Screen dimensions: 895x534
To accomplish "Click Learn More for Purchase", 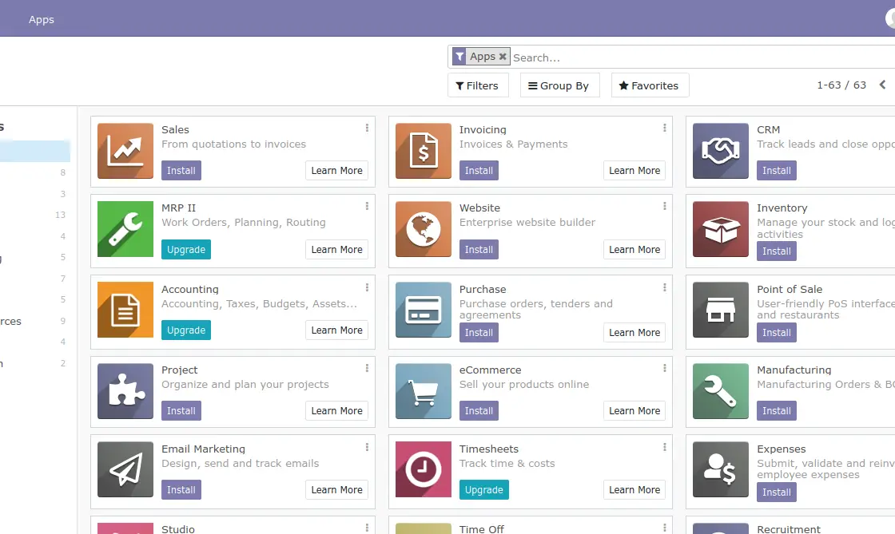I will point(634,332).
